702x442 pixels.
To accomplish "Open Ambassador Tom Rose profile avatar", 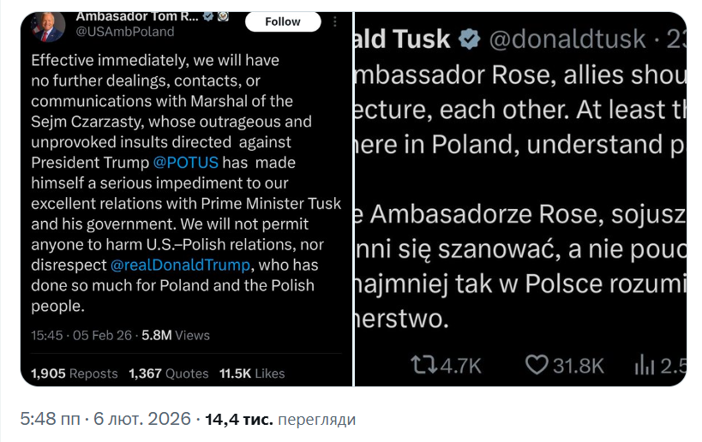I will [48, 26].
